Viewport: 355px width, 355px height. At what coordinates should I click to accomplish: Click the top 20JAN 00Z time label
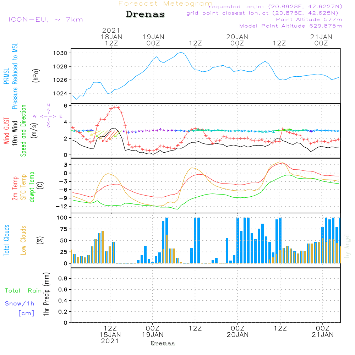(237, 40)
